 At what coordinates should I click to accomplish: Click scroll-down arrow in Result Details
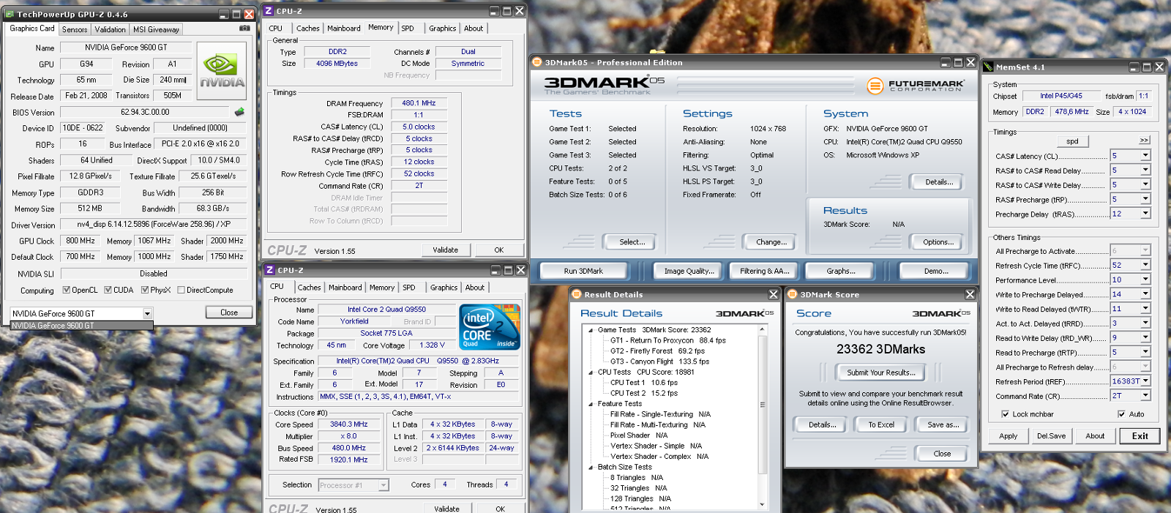[762, 504]
